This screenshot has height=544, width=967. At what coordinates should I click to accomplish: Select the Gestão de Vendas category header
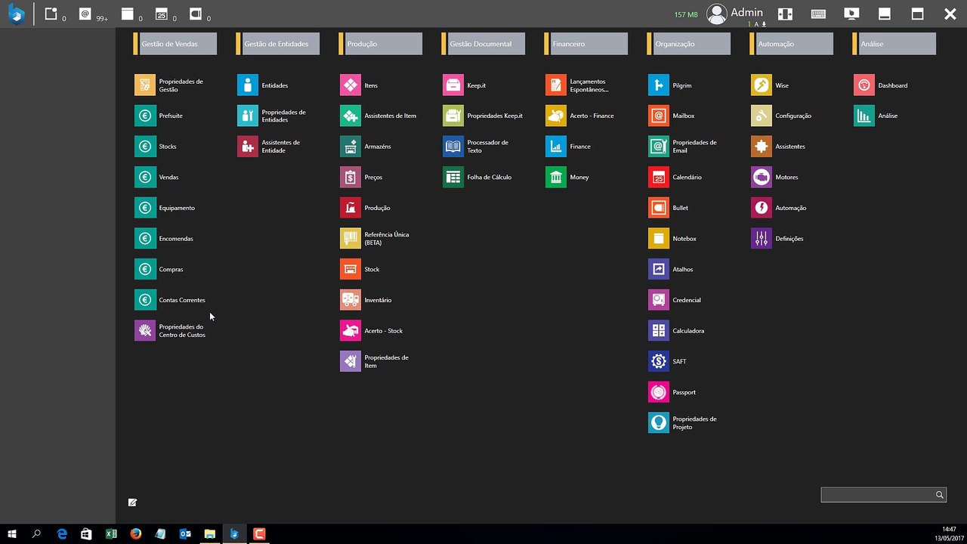click(175, 44)
